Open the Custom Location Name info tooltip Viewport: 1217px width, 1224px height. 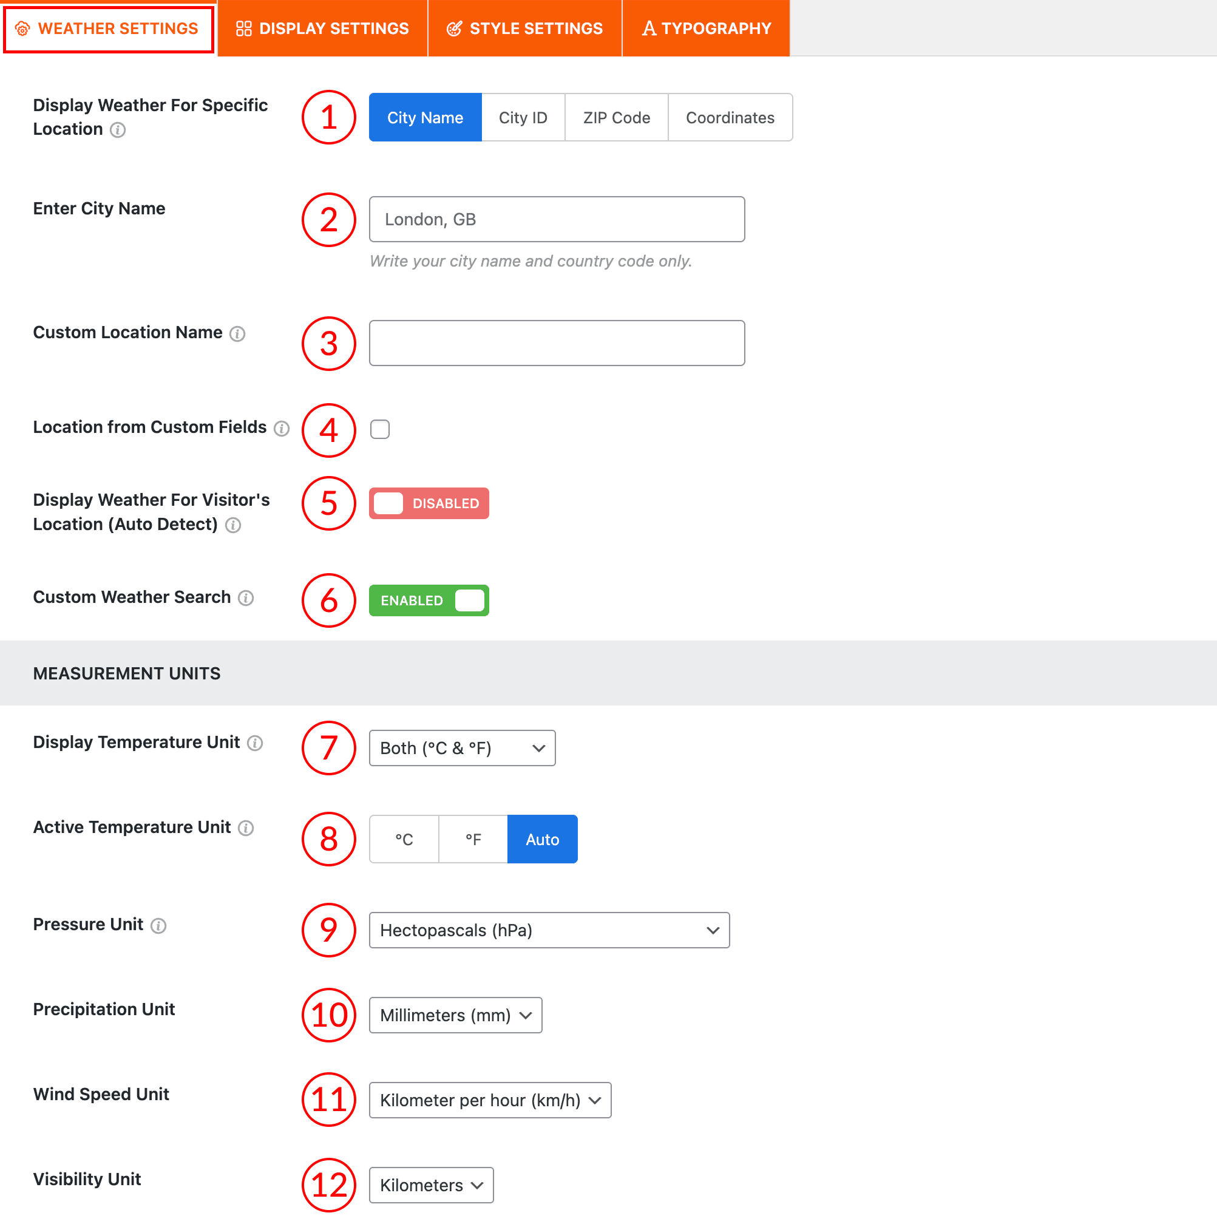point(237,334)
